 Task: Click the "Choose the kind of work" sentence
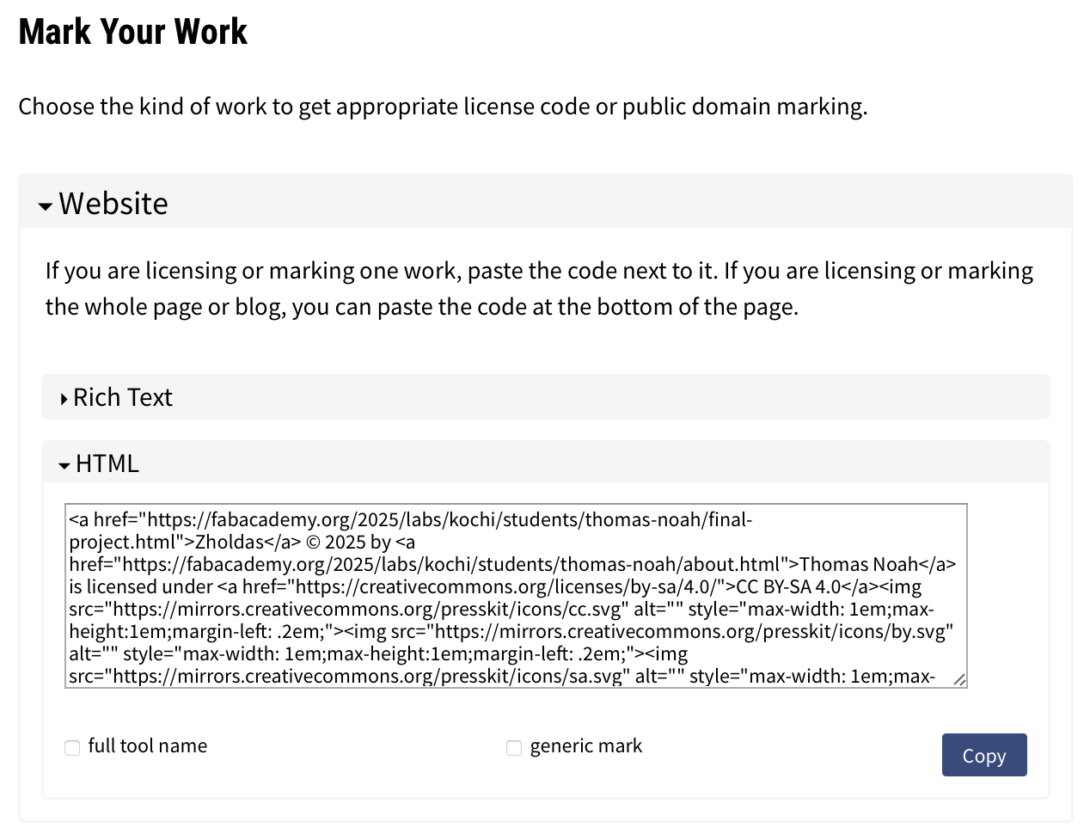(x=443, y=107)
